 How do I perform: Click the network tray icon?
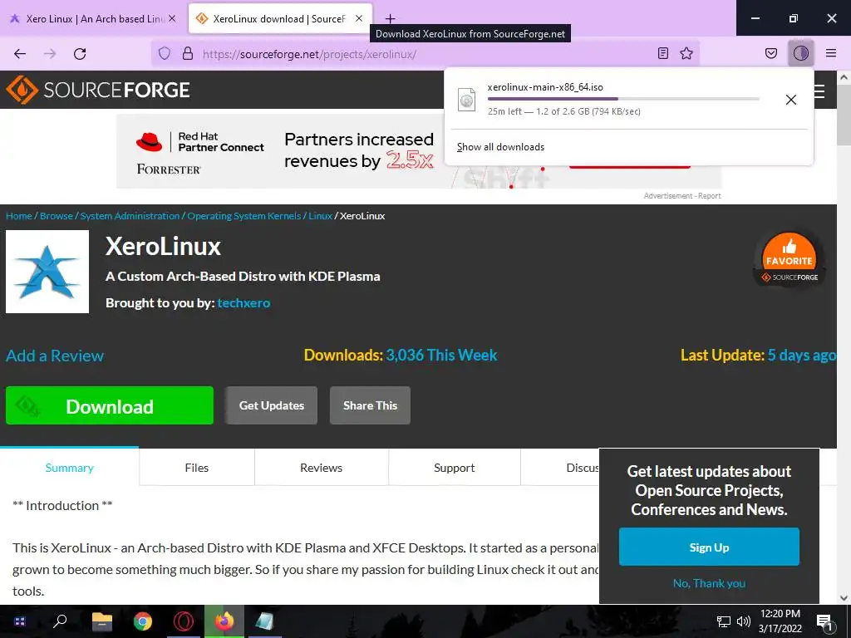[x=724, y=621]
